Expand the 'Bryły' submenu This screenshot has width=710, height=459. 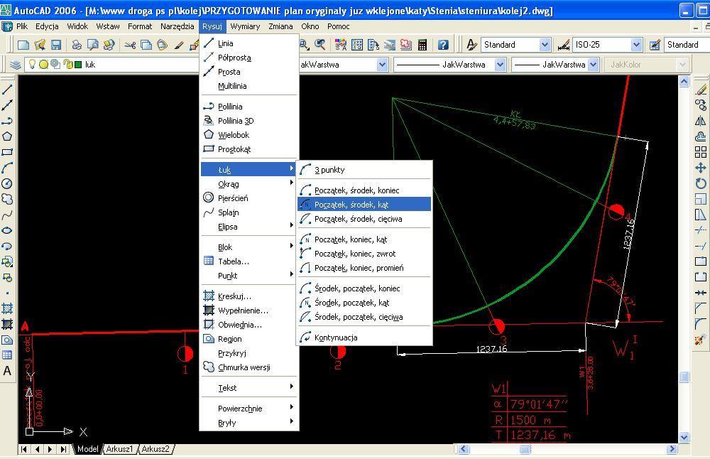pos(248,423)
